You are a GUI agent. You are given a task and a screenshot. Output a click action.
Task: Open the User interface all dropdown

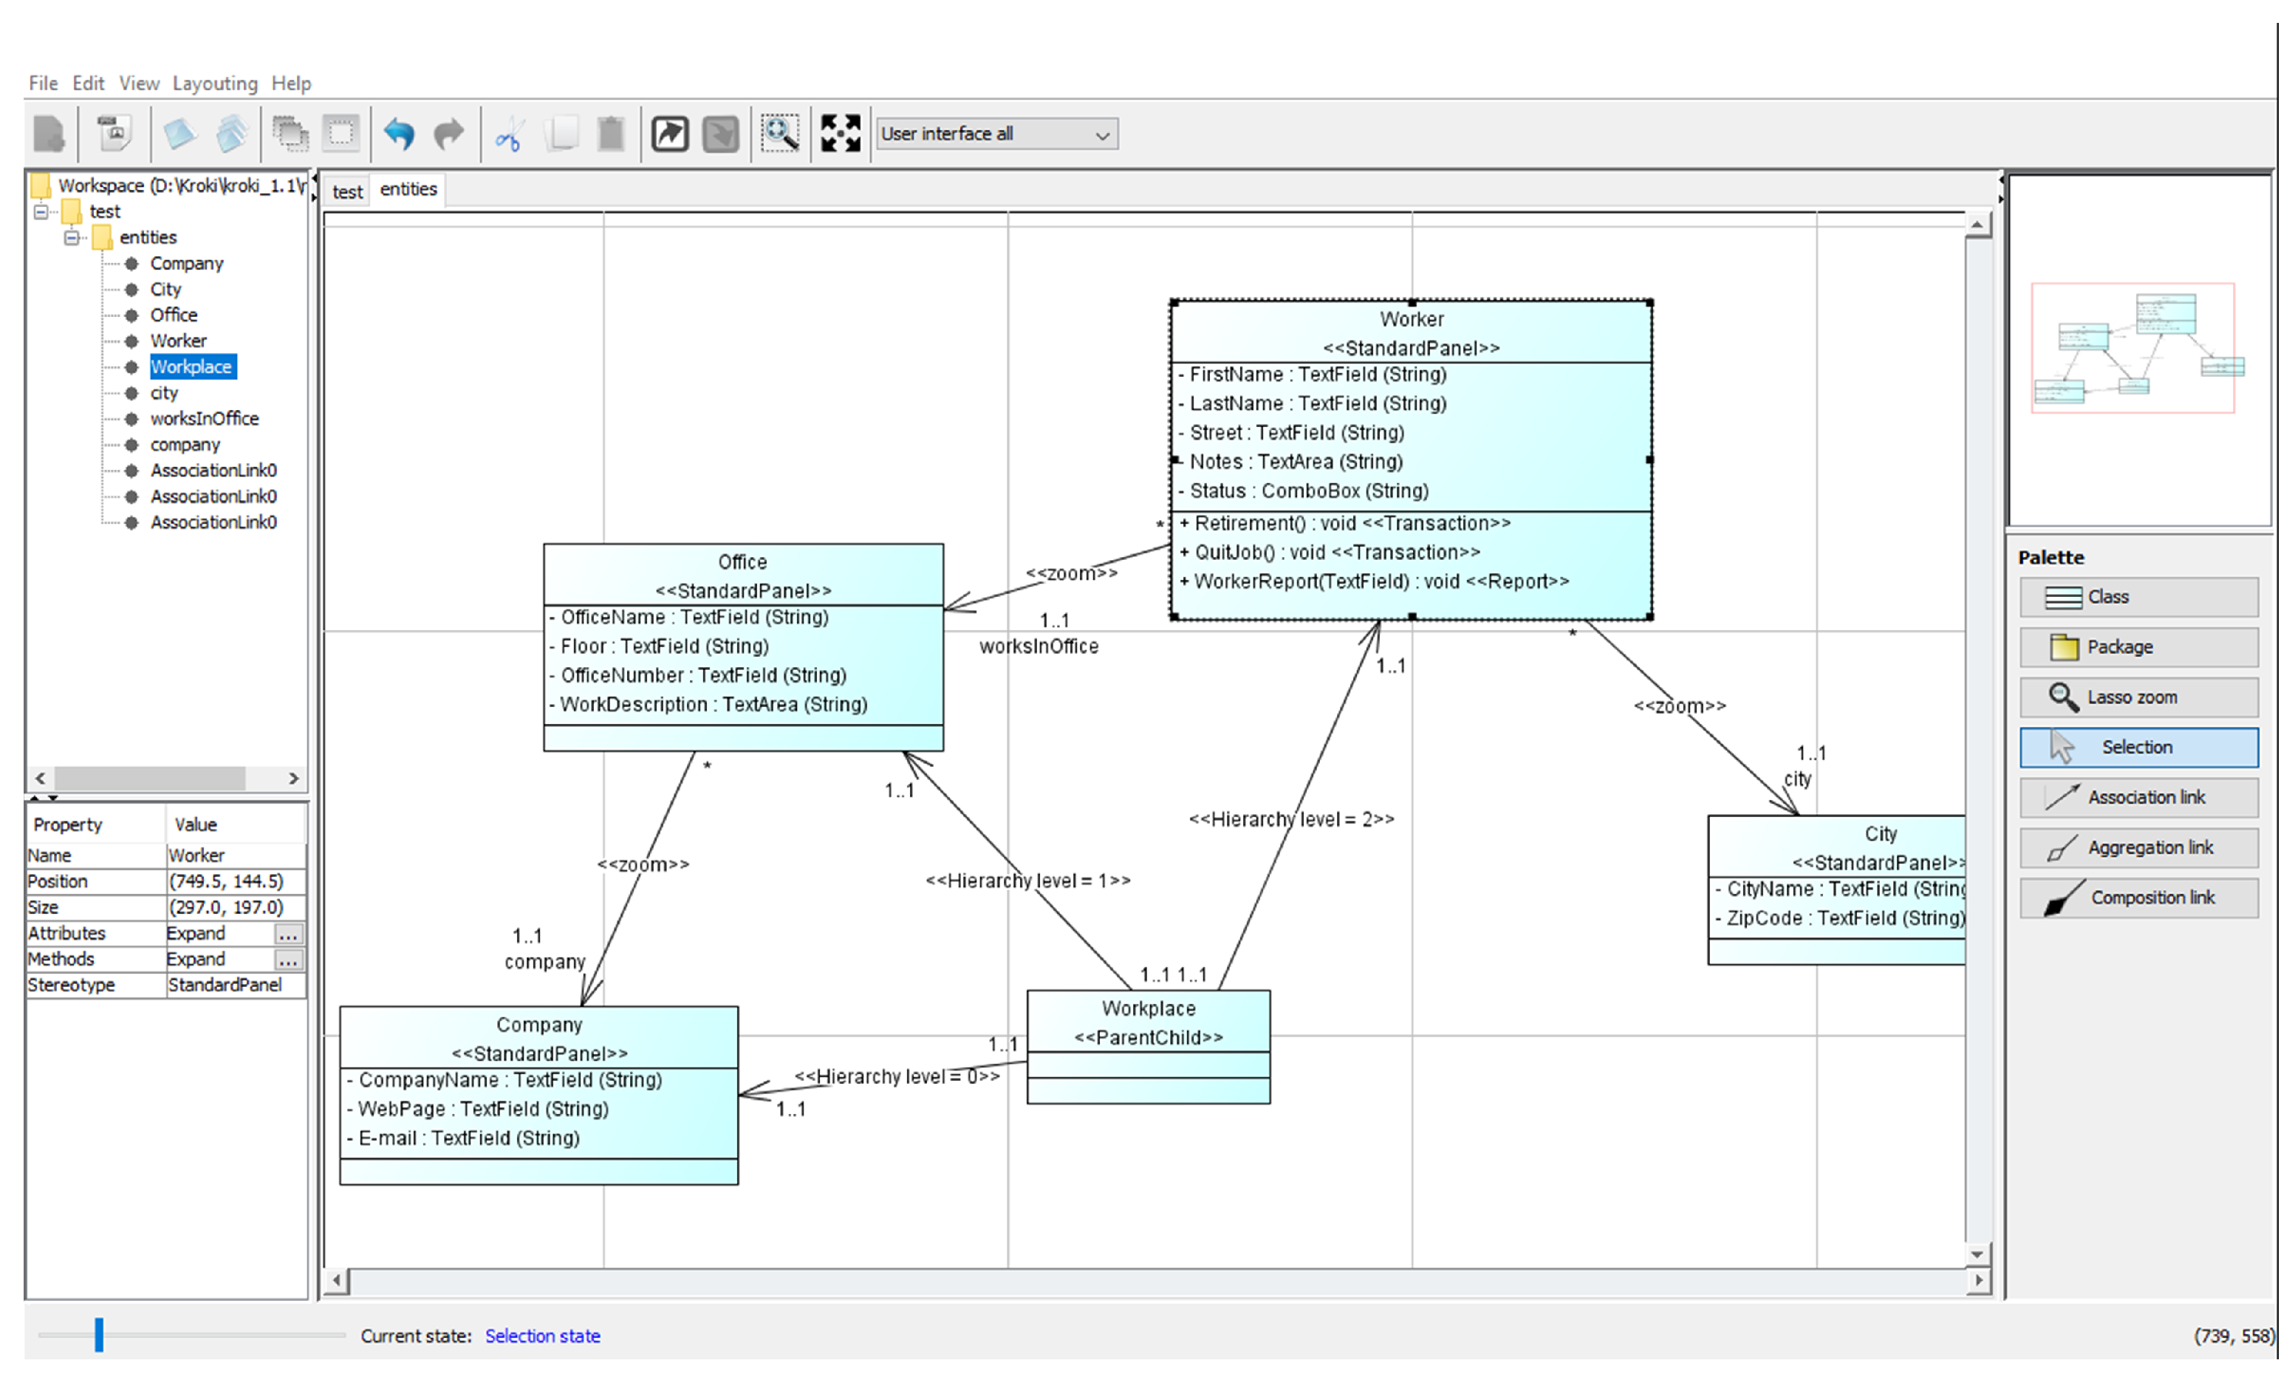[x=996, y=134]
